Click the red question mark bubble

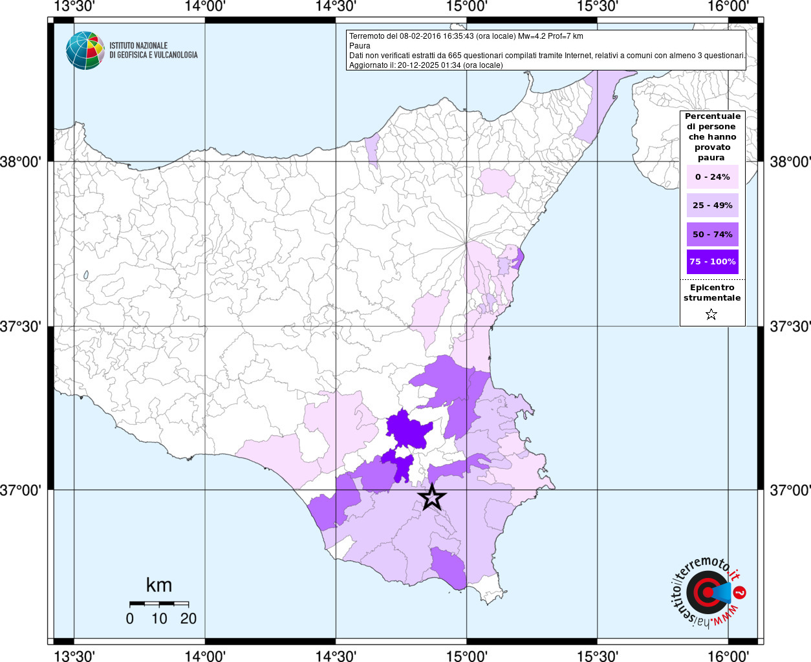pos(740,592)
